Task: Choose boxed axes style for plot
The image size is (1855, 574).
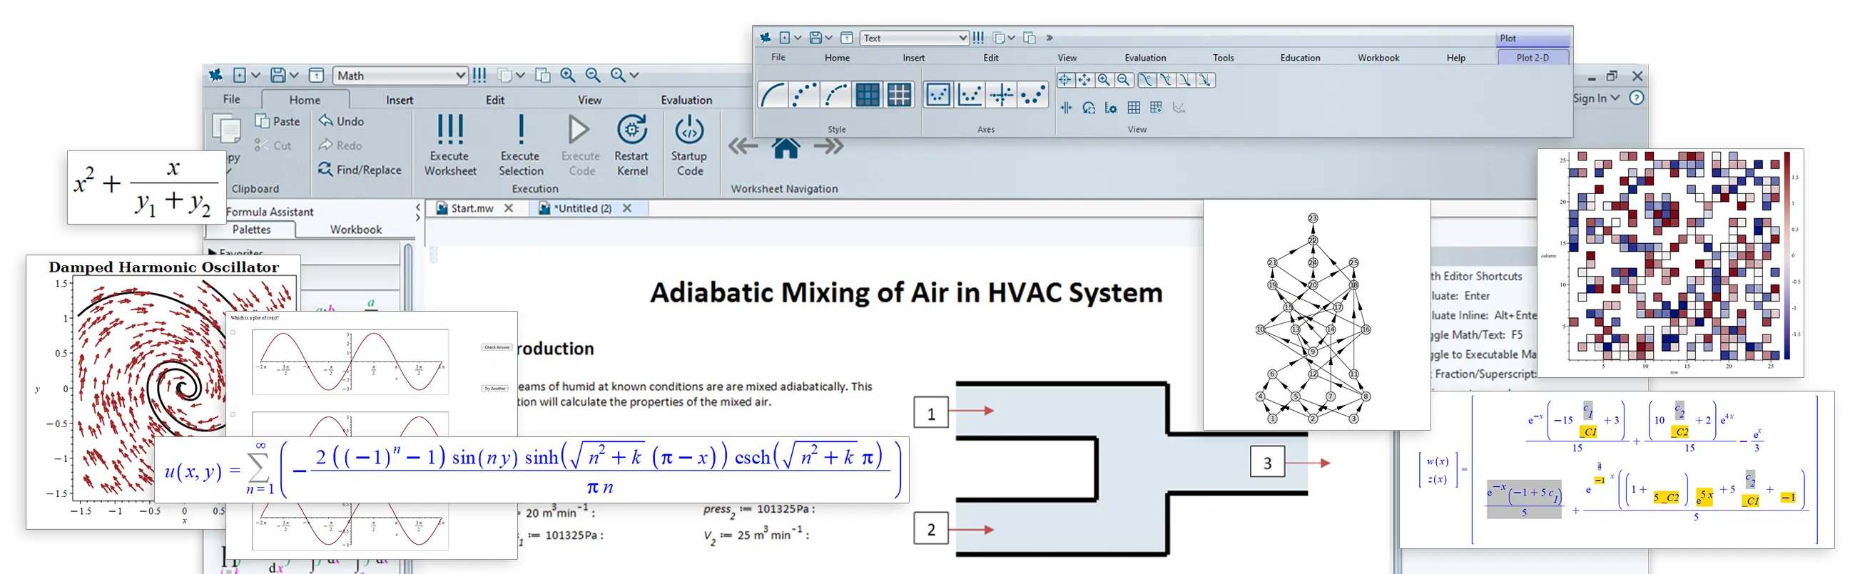Action: click(937, 95)
